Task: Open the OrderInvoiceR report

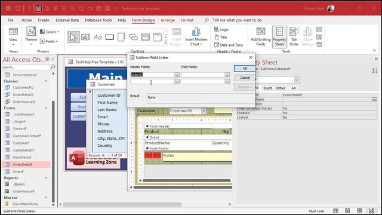Action: (x=24, y=192)
